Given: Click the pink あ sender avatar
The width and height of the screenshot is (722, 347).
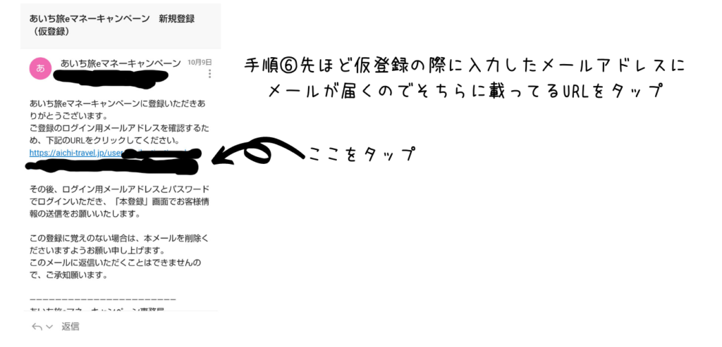Looking at the screenshot, I should [x=40, y=68].
